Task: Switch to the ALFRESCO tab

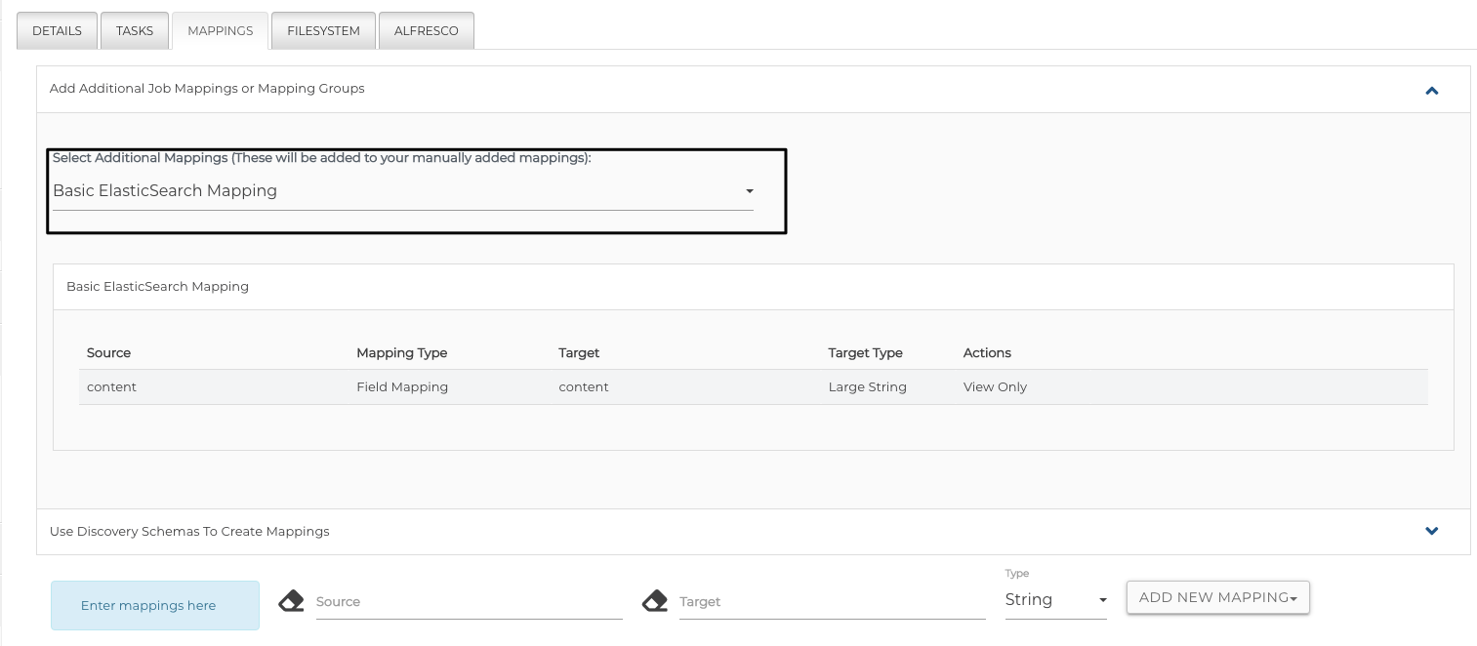Action: [426, 30]
